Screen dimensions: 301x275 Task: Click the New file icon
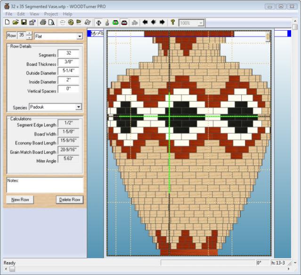click(x=7, y=22)
